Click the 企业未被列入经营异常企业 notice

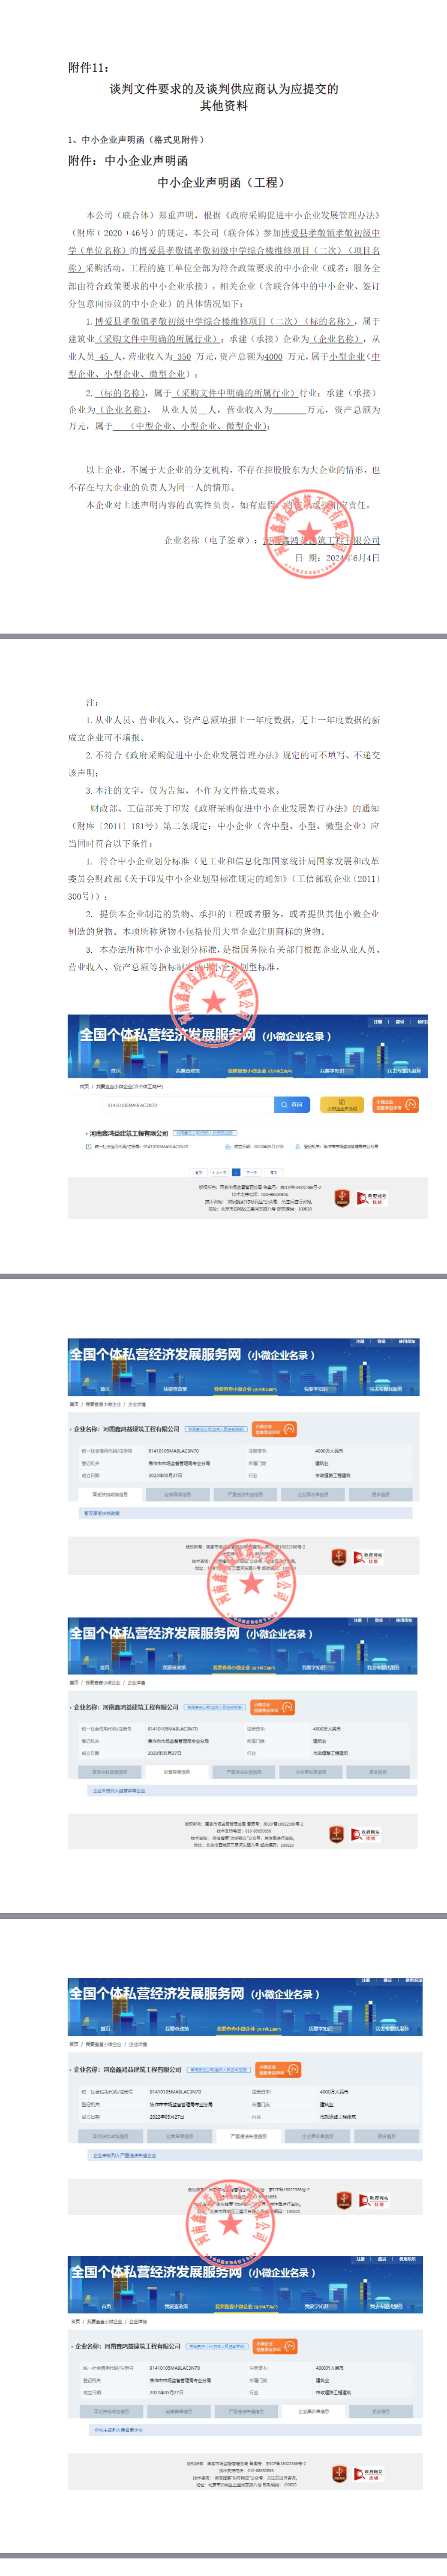click(x=119, y=1791)
